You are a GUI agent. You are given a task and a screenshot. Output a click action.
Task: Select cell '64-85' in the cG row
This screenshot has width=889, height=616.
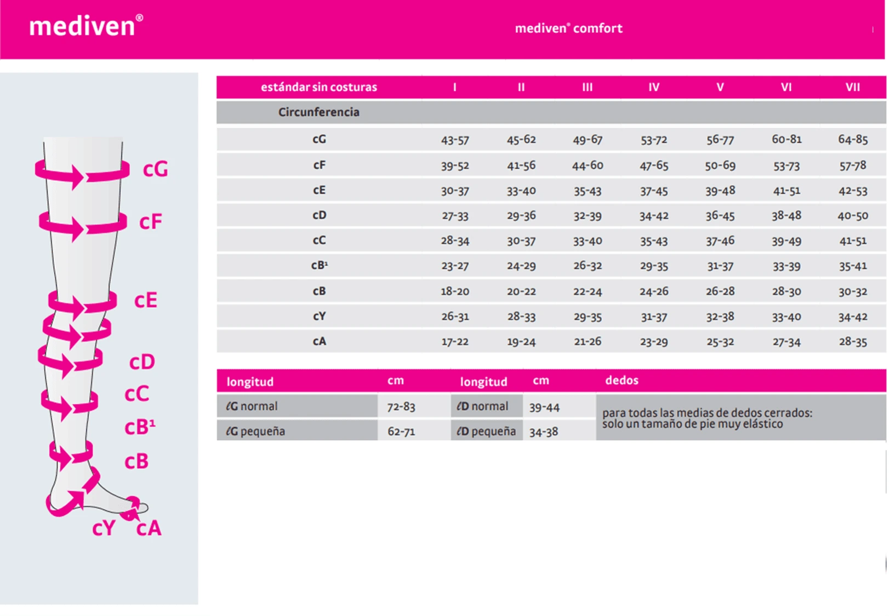coord(853,140)
